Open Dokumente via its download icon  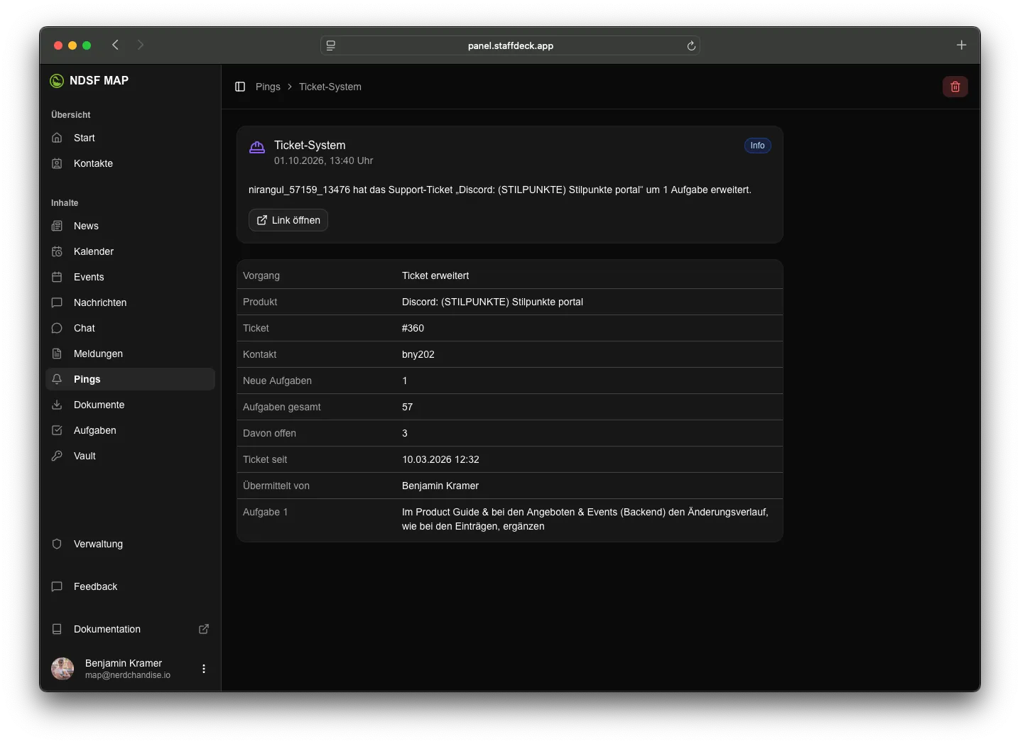[x=57, y=405]
